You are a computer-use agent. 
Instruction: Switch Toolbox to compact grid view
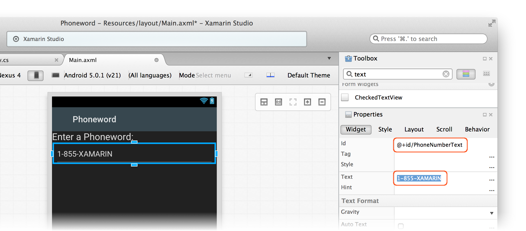[486, 74]
